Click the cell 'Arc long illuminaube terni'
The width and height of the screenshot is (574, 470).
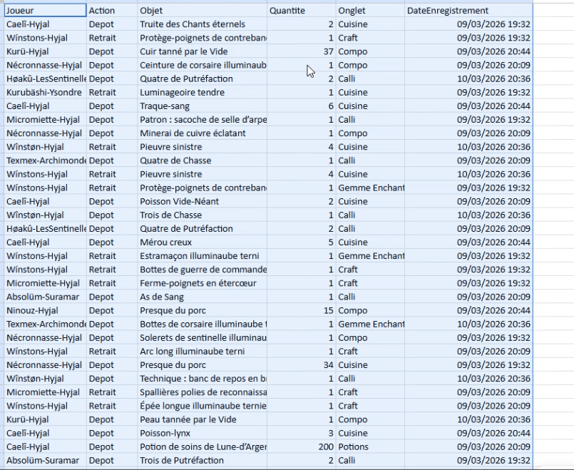tap(203, 352)
